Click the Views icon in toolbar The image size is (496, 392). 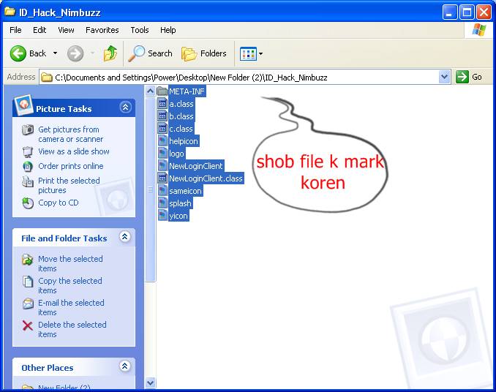click(248, 53)
